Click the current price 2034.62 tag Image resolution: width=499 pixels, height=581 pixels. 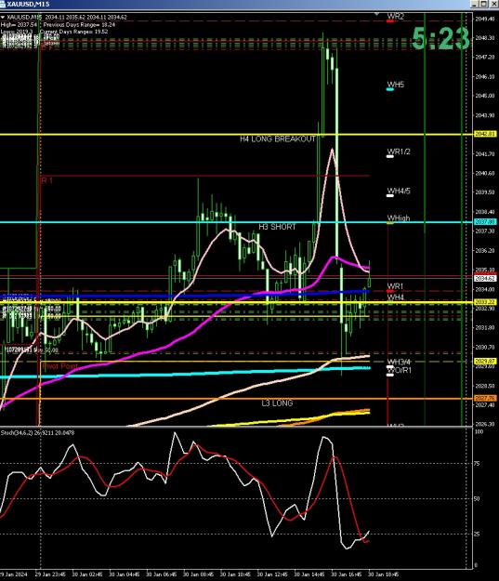[485, 278]
